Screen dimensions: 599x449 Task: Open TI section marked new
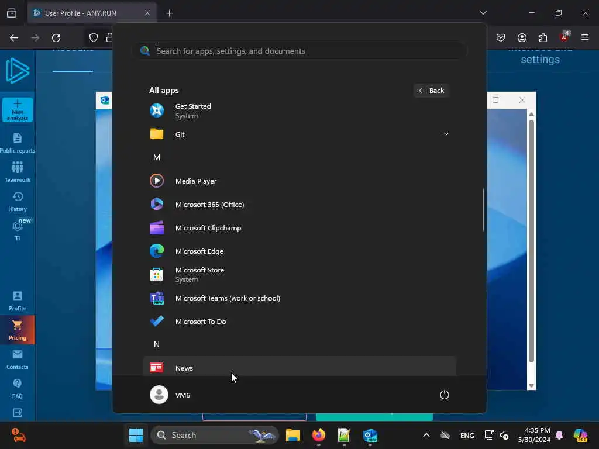pos(18,230)
